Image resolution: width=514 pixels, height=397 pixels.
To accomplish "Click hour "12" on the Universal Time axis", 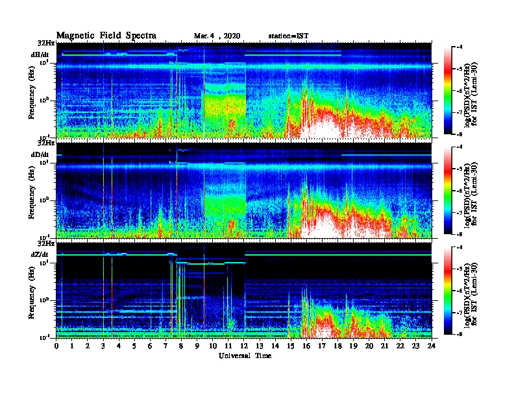I will [244, 346].
